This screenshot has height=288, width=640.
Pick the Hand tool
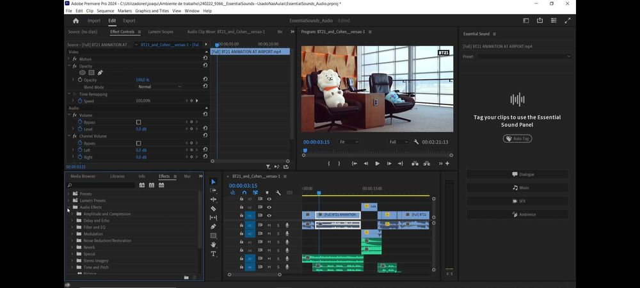214,244
